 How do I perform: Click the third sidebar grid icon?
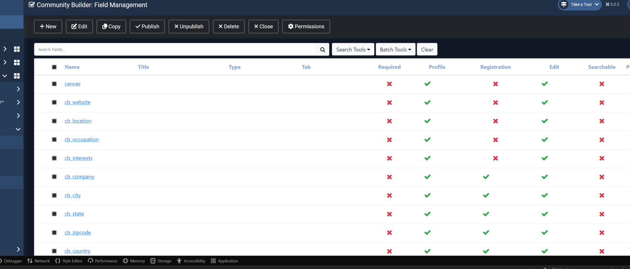(17, 76)
